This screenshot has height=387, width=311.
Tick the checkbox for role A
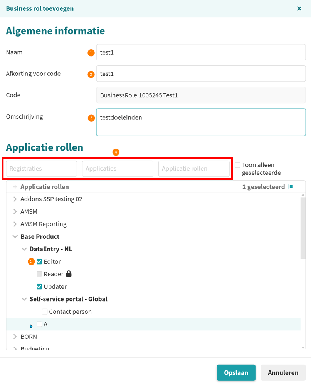tap(39, 324)
